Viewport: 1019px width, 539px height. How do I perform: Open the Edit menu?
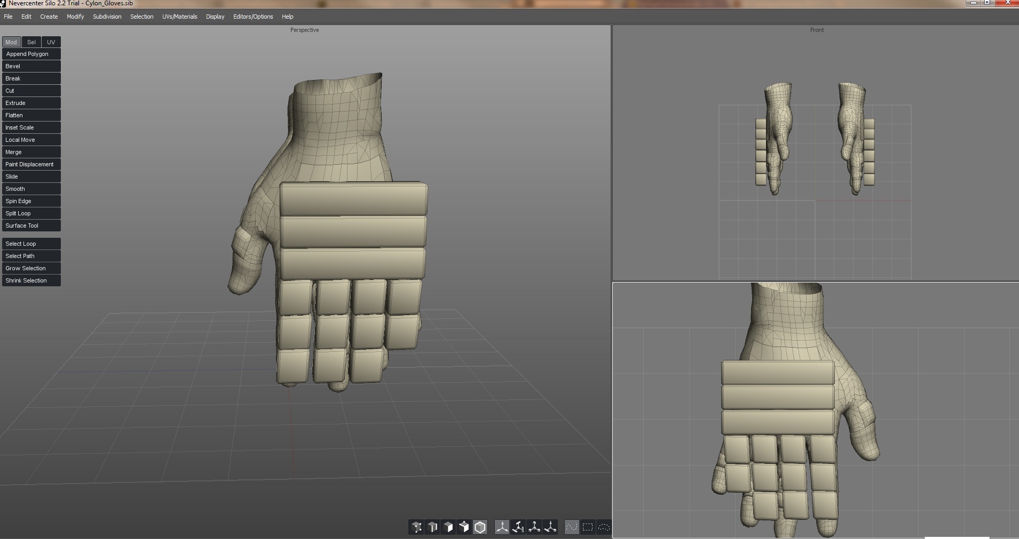coord(26,17)
